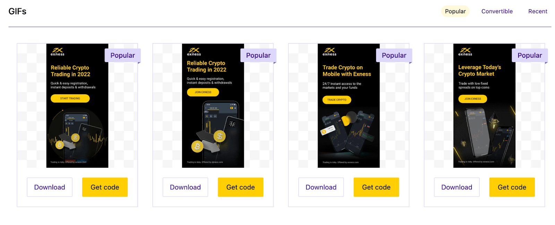Click the Popular badge on the fourth card
Screen dimensions: 555x225
530,56
